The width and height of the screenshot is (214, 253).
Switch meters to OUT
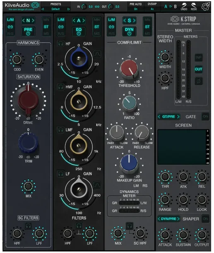(x=199, y=69)
